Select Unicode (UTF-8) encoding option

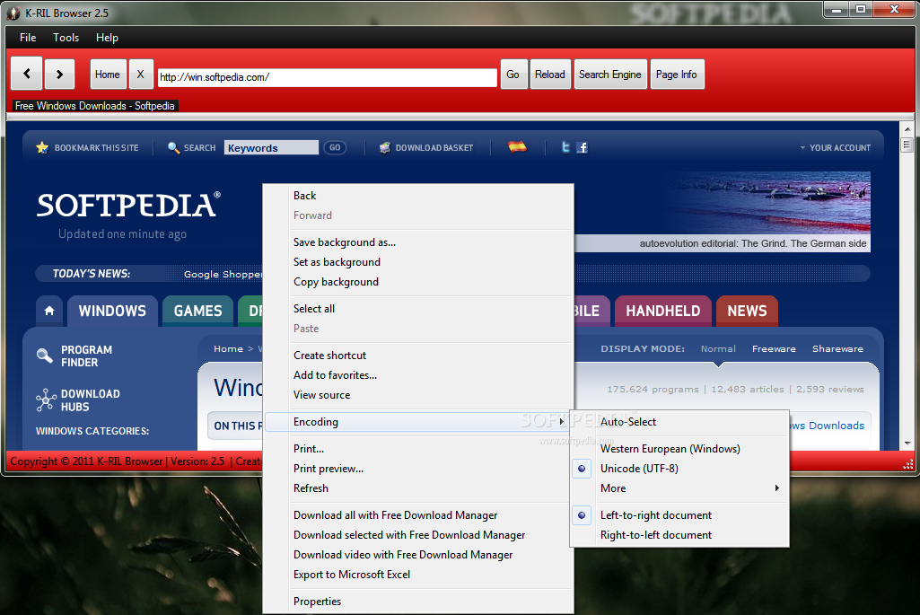tap(679, 469)
